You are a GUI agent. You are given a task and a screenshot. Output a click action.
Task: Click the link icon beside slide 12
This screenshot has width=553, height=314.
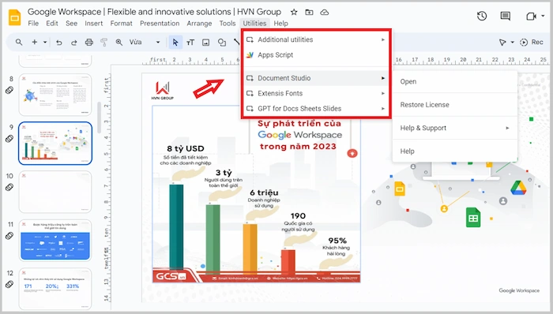(x=9, y=284)
